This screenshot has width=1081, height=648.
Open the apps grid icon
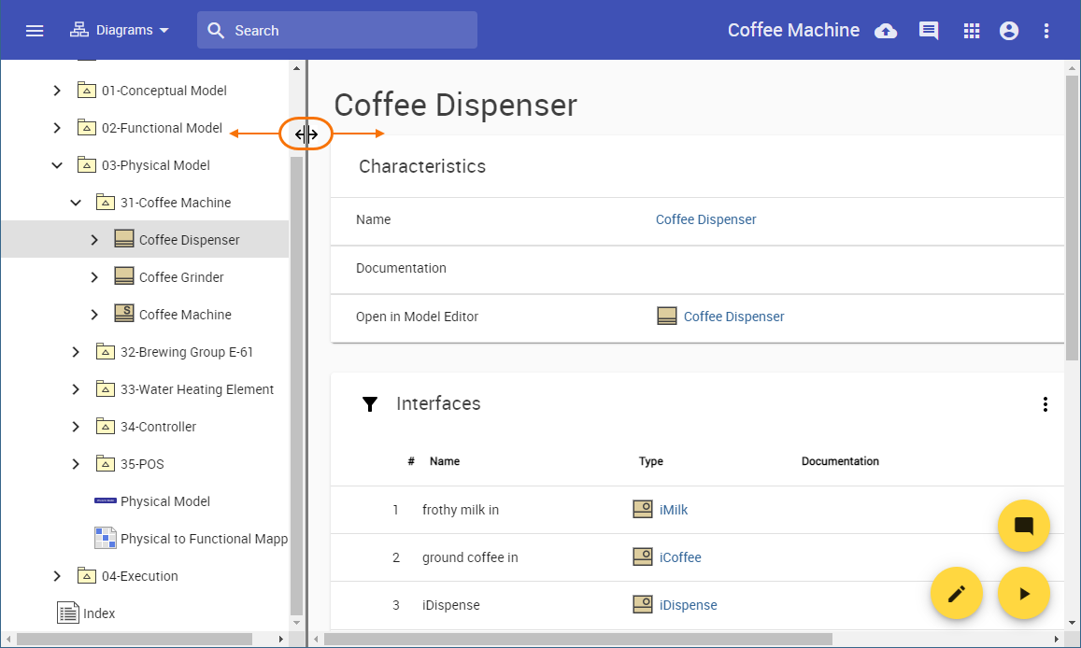(972, 31)
